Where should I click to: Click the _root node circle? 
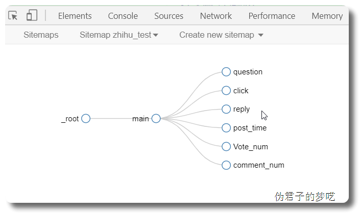[86, 119]
